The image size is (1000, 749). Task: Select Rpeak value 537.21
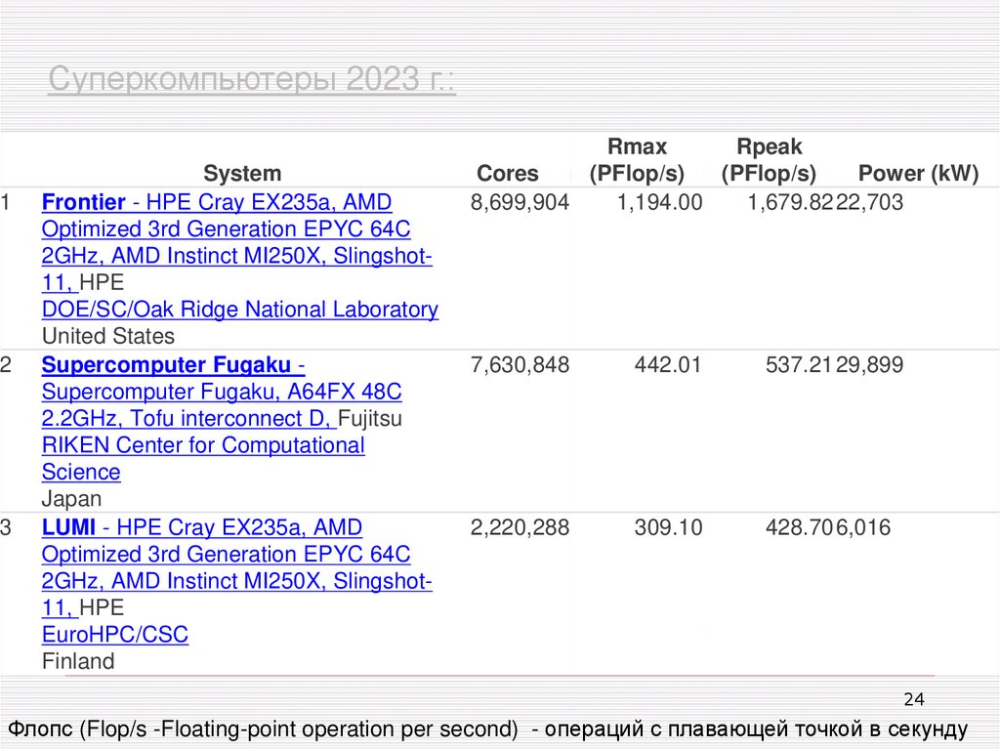pos(799,365)
